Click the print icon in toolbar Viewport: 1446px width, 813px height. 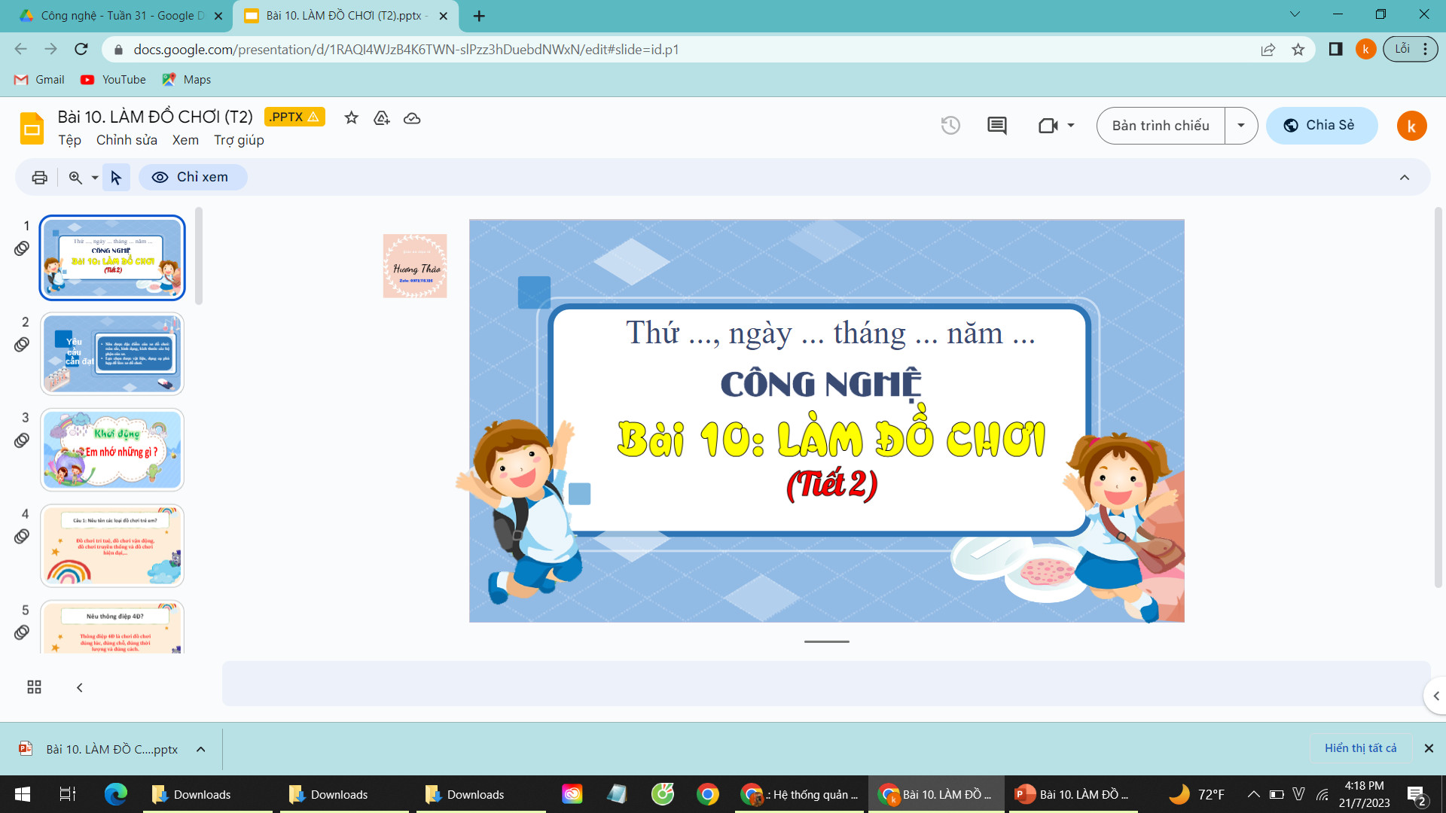39,178
